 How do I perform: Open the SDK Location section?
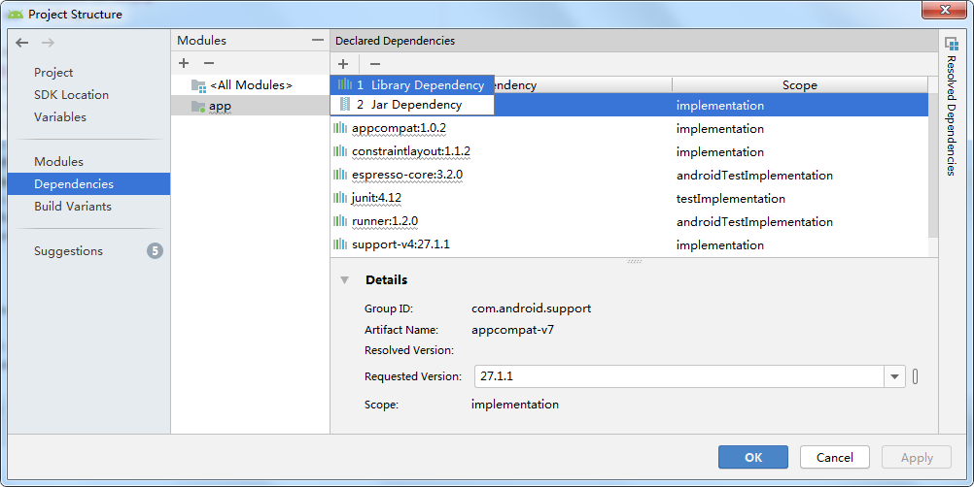tap(71, 95)
